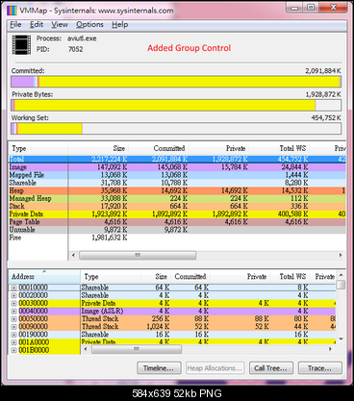Expand address 00020000 row
Screen dimensions: 354x401
(13, 295)
